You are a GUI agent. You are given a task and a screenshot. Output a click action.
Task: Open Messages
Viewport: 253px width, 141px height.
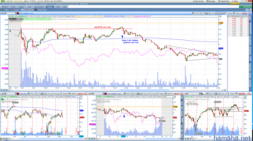pyautogui.click(x=211, y=1)
